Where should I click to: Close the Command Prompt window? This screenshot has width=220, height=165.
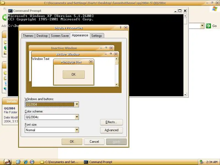[x=185, y=11]
